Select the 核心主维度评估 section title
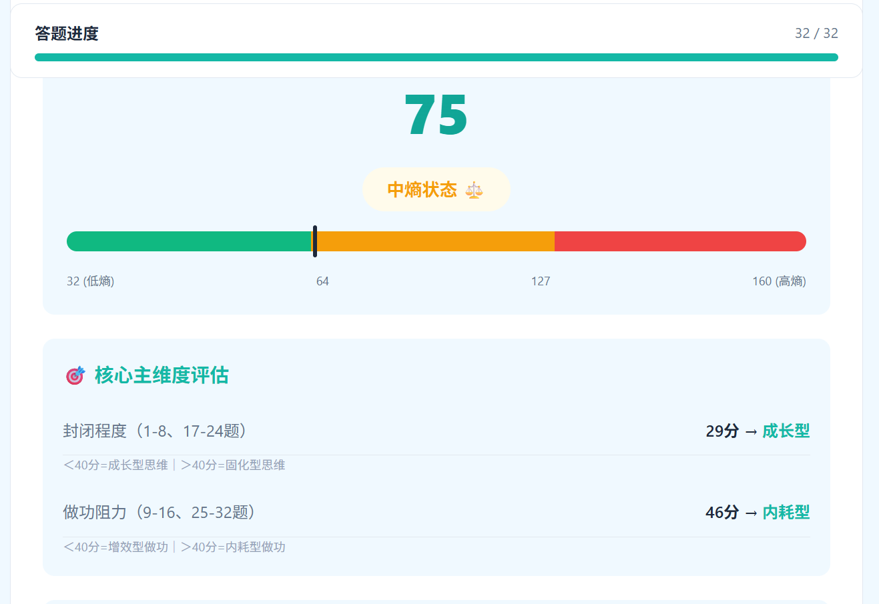The height and width of the screenshot is (604, 879). point(162,375)
